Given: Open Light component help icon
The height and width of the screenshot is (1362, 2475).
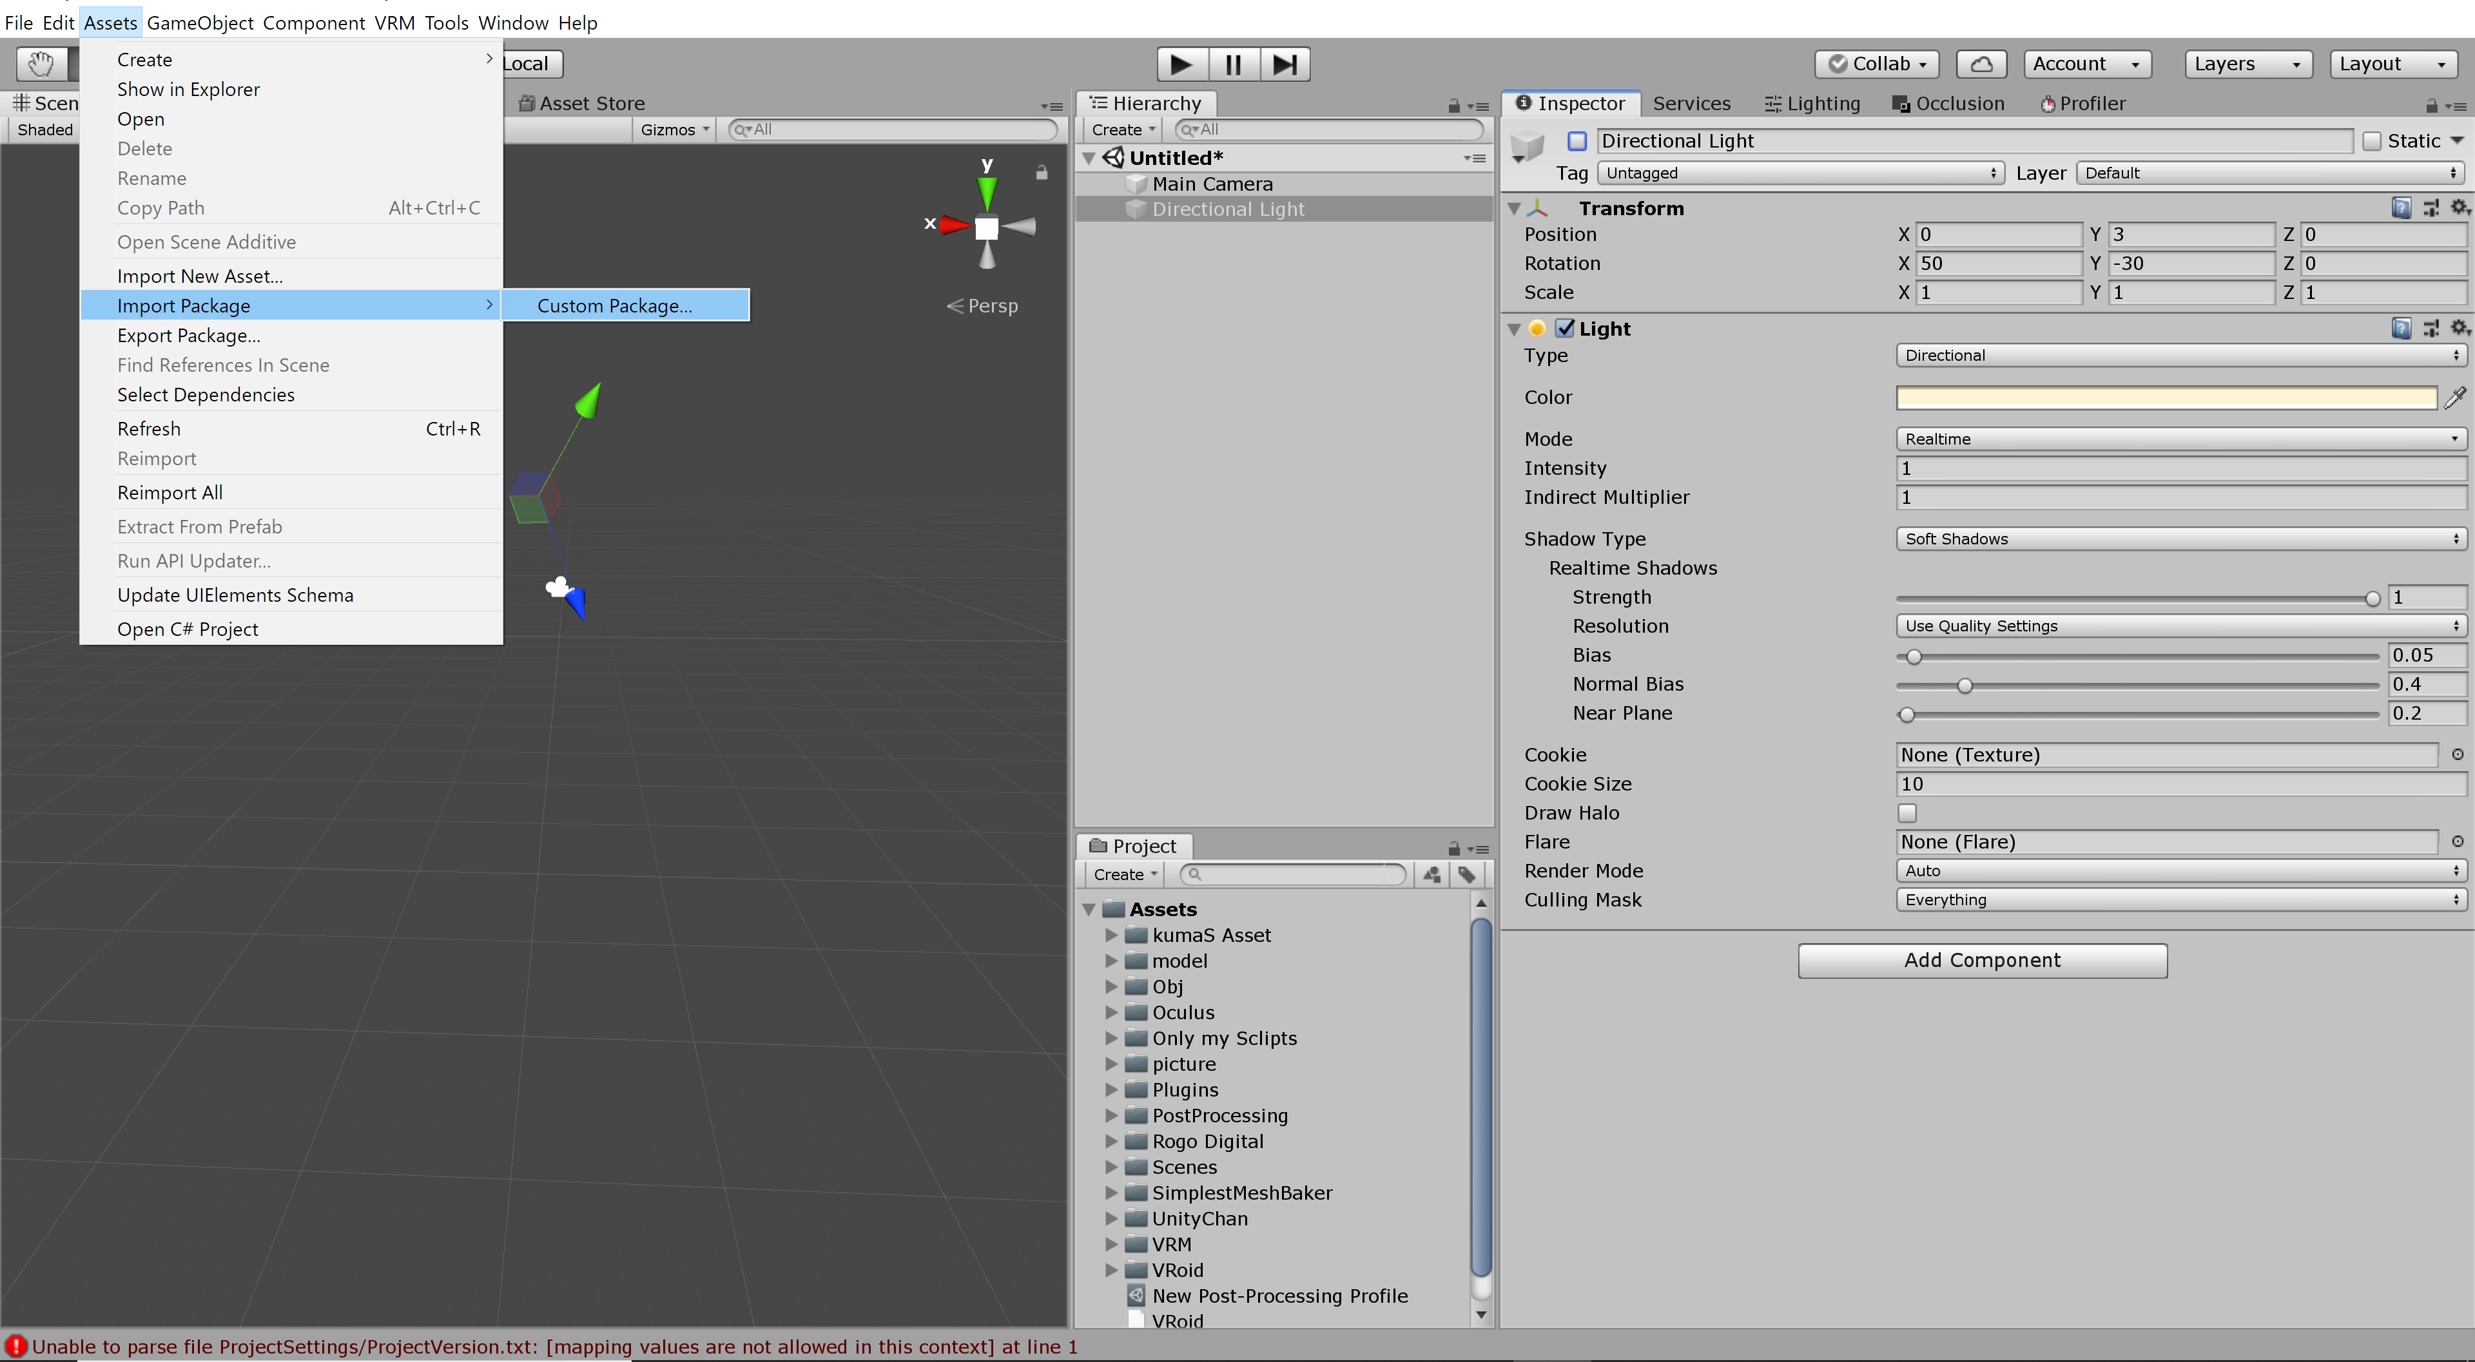Looking at the screenshot, I should point(2401,329).
